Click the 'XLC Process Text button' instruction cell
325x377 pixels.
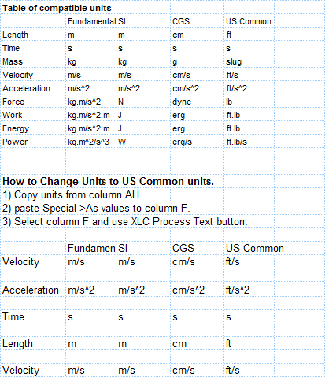click(x=125, y=222)
